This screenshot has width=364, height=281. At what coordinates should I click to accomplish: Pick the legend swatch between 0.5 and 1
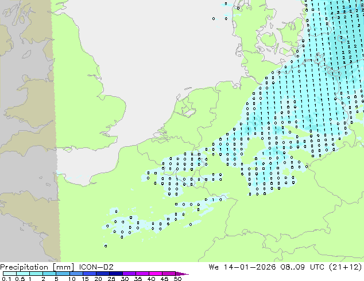pyautogui.click(x=23, y=274)
